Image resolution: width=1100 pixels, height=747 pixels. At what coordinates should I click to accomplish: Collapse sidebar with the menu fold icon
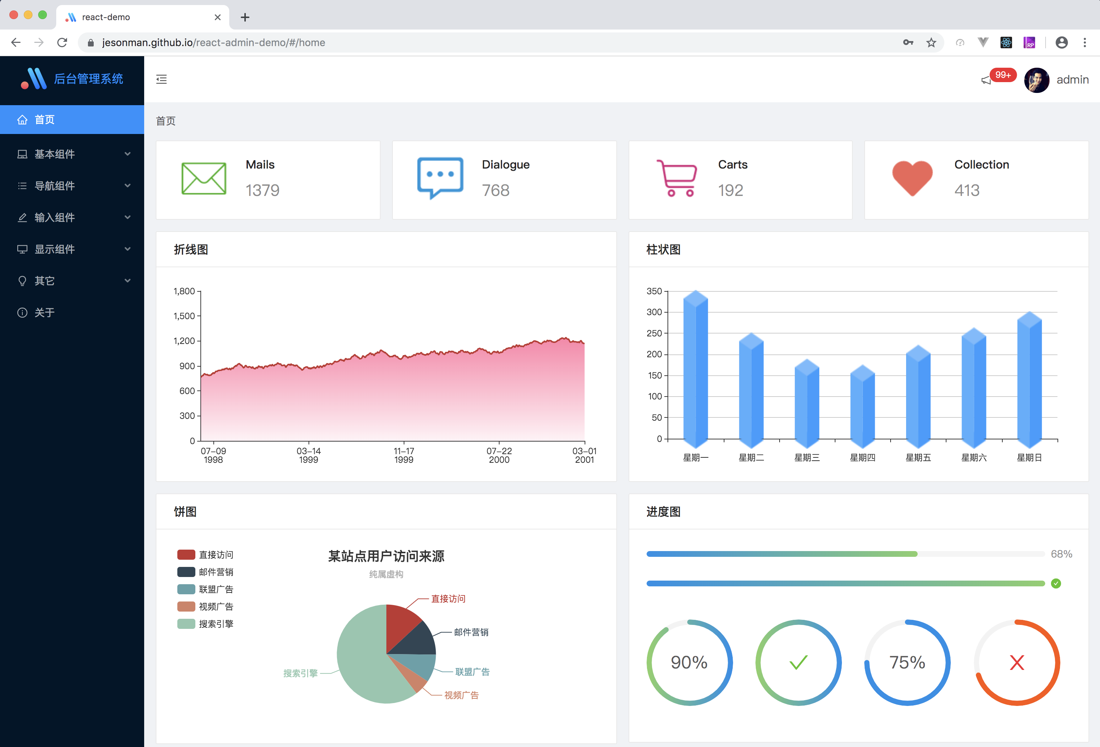point(161,79)
